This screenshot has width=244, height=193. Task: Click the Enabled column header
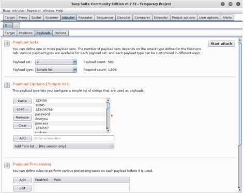click(43, 180)
